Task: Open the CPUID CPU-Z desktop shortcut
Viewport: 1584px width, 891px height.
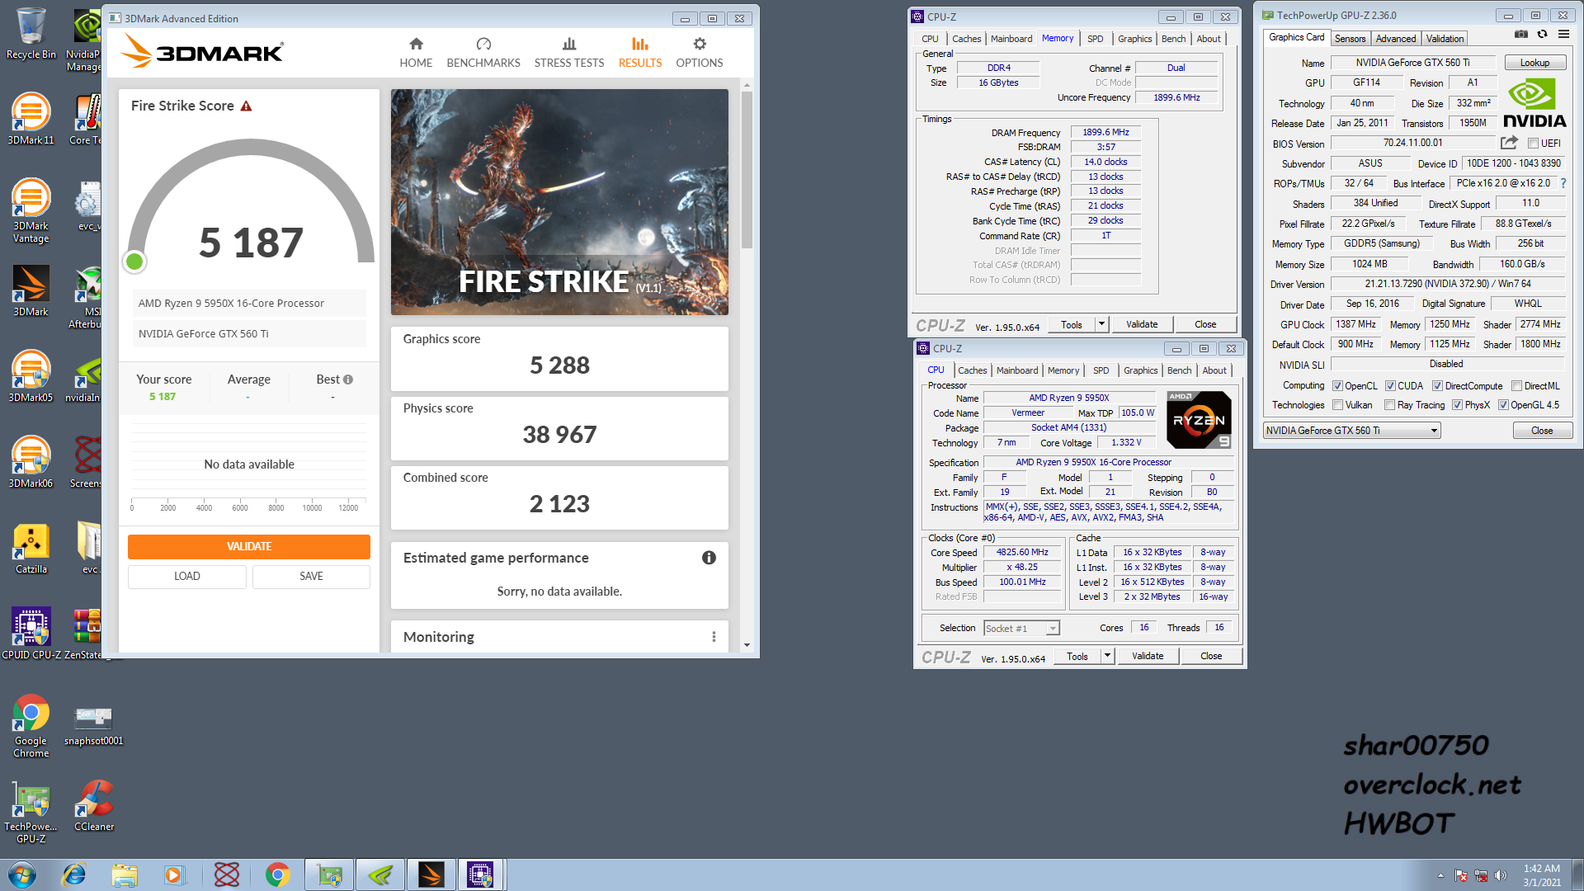Action: point(31,634)
